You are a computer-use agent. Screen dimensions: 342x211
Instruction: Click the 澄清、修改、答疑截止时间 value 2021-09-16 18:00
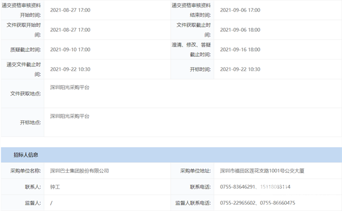(x=240, y=49)
